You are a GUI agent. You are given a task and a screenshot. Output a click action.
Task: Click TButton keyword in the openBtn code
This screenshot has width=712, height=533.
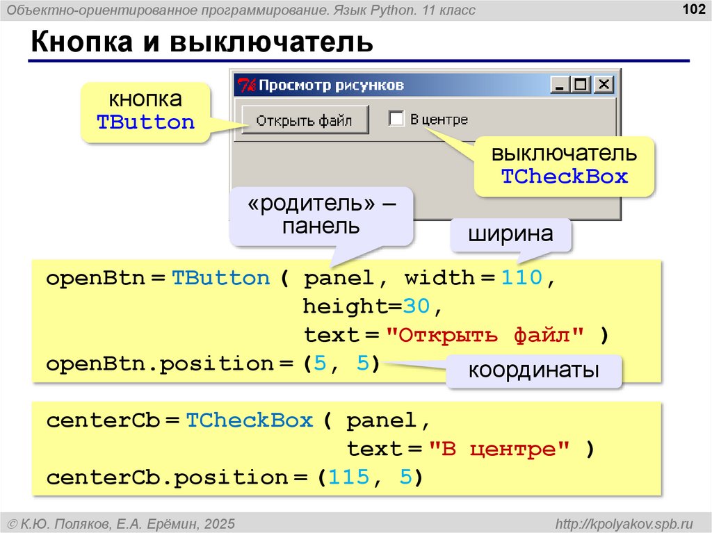point(220,279)
